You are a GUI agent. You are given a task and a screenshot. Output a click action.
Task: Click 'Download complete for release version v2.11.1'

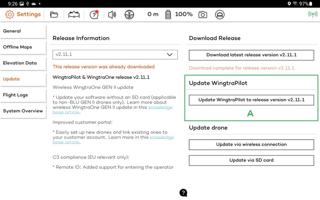(x=242, y=68)
